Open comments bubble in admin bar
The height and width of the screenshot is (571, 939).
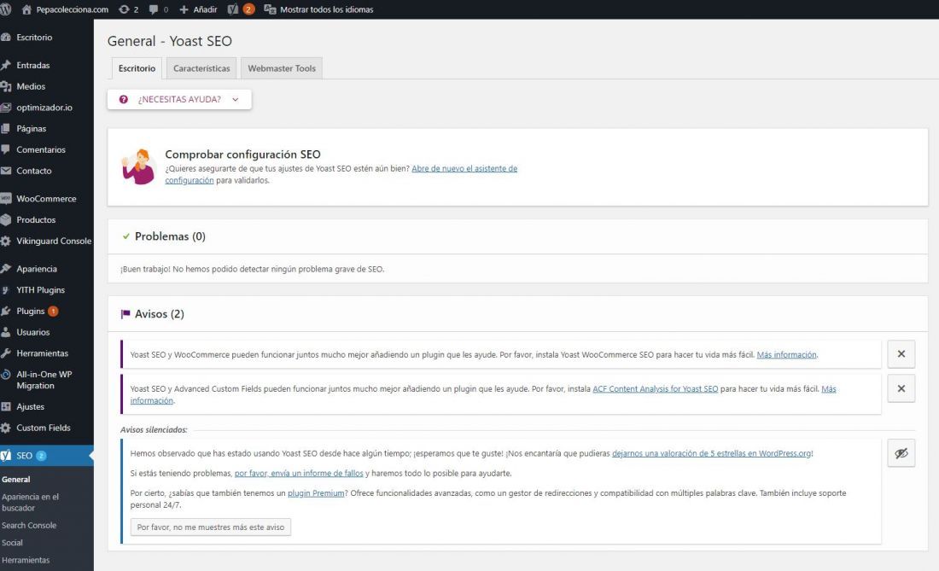pyautogui.click(x=158, y=9)
